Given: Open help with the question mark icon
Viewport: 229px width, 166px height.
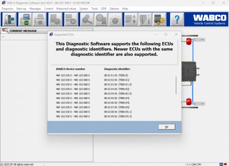Looking at the screenshot, I should coord(177,19).
